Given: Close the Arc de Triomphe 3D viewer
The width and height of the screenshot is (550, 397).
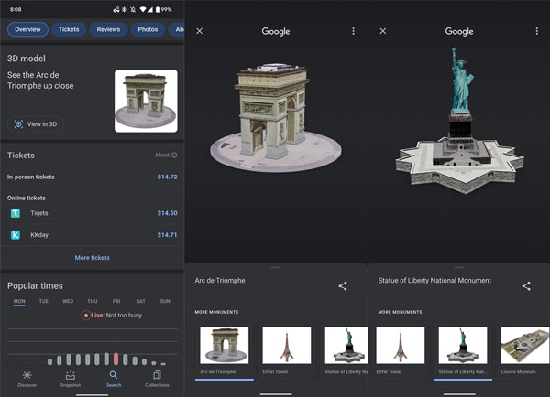Looking at the screenshot, I should click(x=200, y=31).
